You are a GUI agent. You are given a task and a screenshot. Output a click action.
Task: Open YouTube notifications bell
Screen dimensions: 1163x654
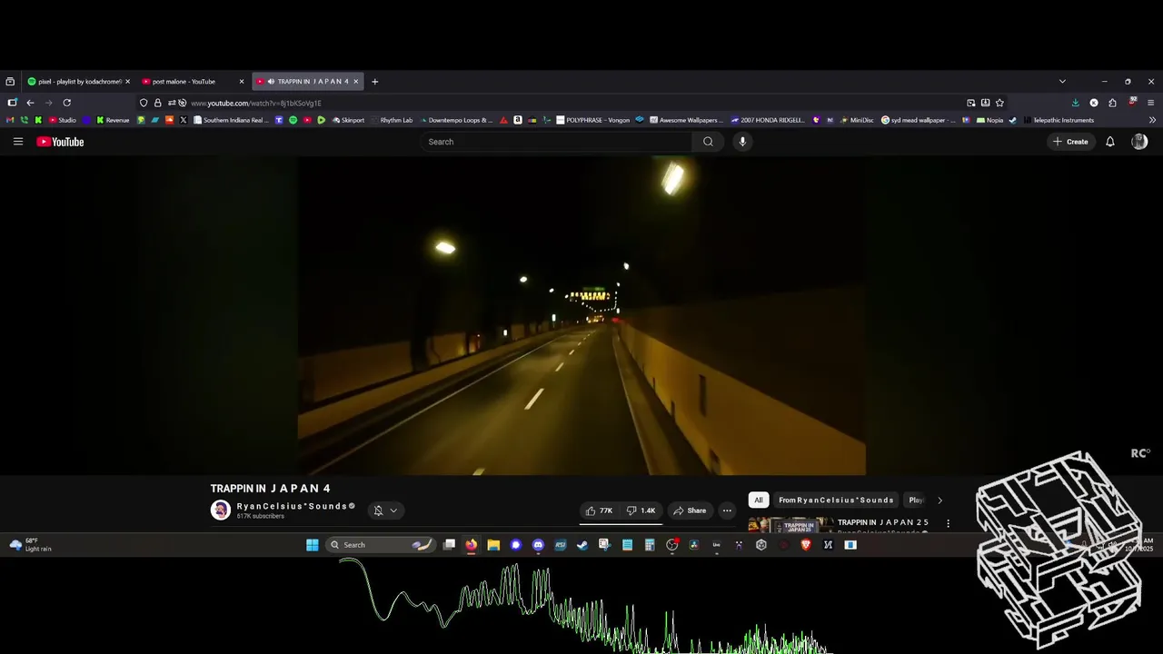click(x=1109, y=142)
